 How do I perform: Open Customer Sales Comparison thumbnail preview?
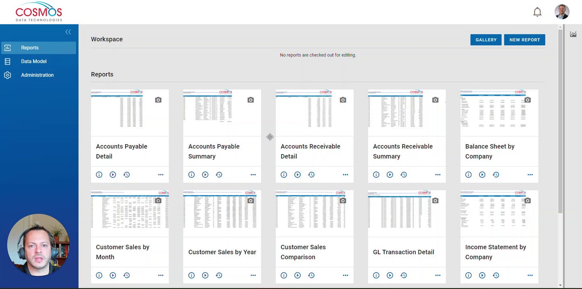click(314, 214)
